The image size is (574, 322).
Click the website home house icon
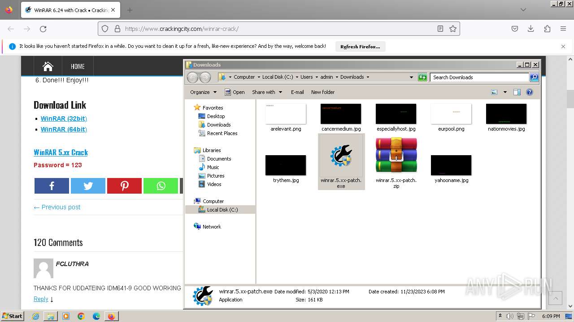point(48,66)
